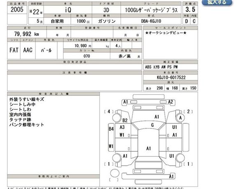Select the B4 mark on left panel
This screenshot has width=247, height=189.
(x=111, y=129)
